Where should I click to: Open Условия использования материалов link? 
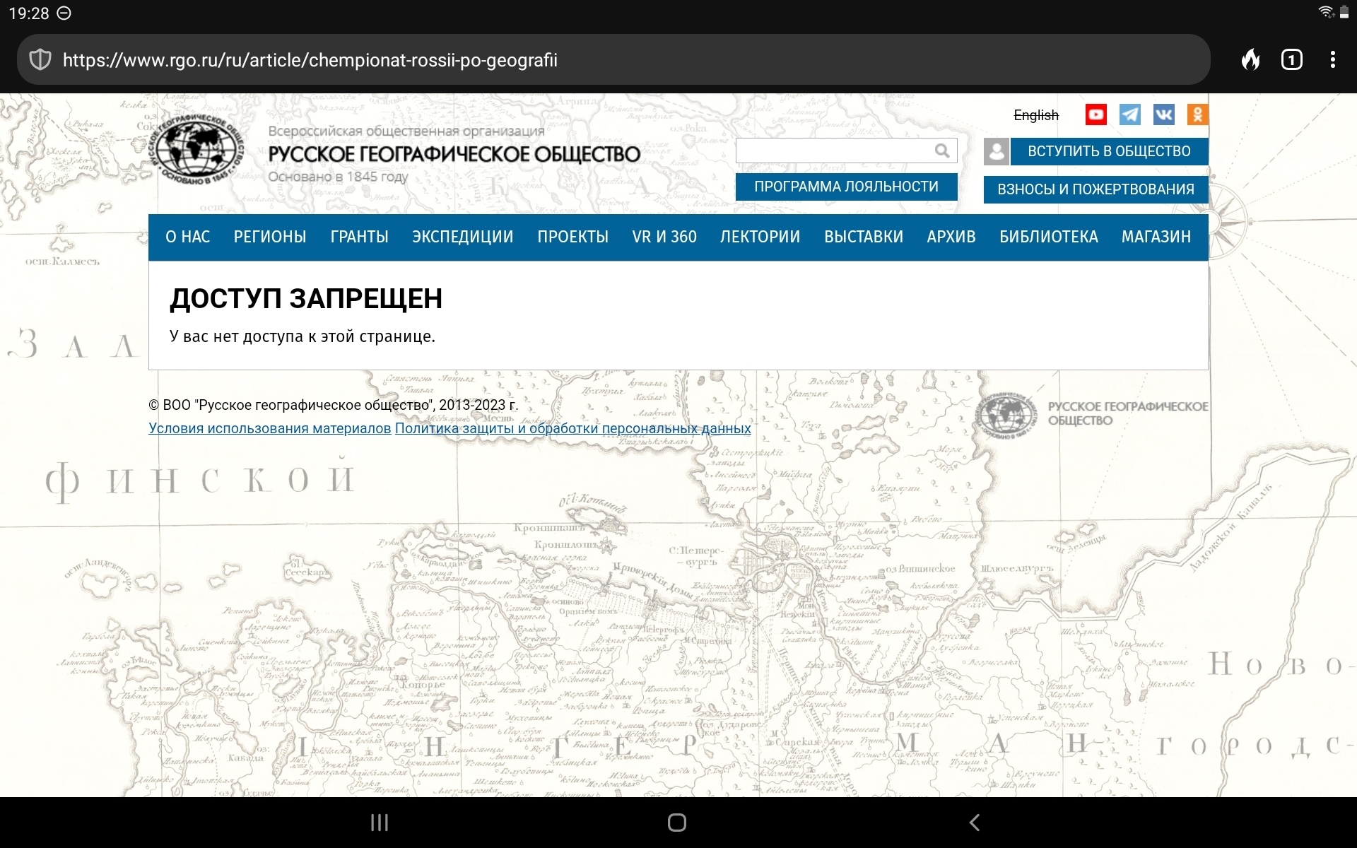coord(269,428)
